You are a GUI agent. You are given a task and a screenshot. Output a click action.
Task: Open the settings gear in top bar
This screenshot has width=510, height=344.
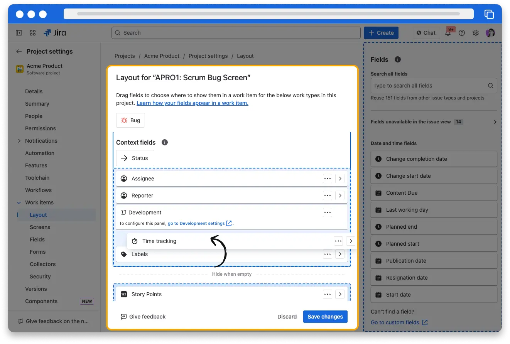click(x=476, y=33)
